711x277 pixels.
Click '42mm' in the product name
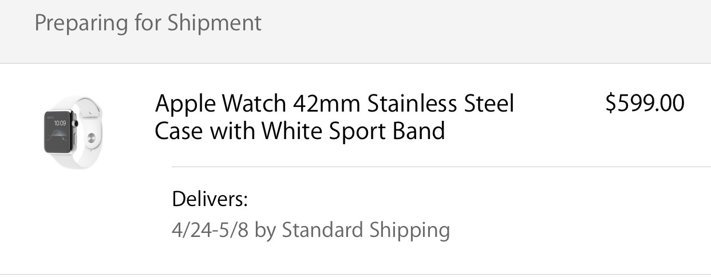326,104
